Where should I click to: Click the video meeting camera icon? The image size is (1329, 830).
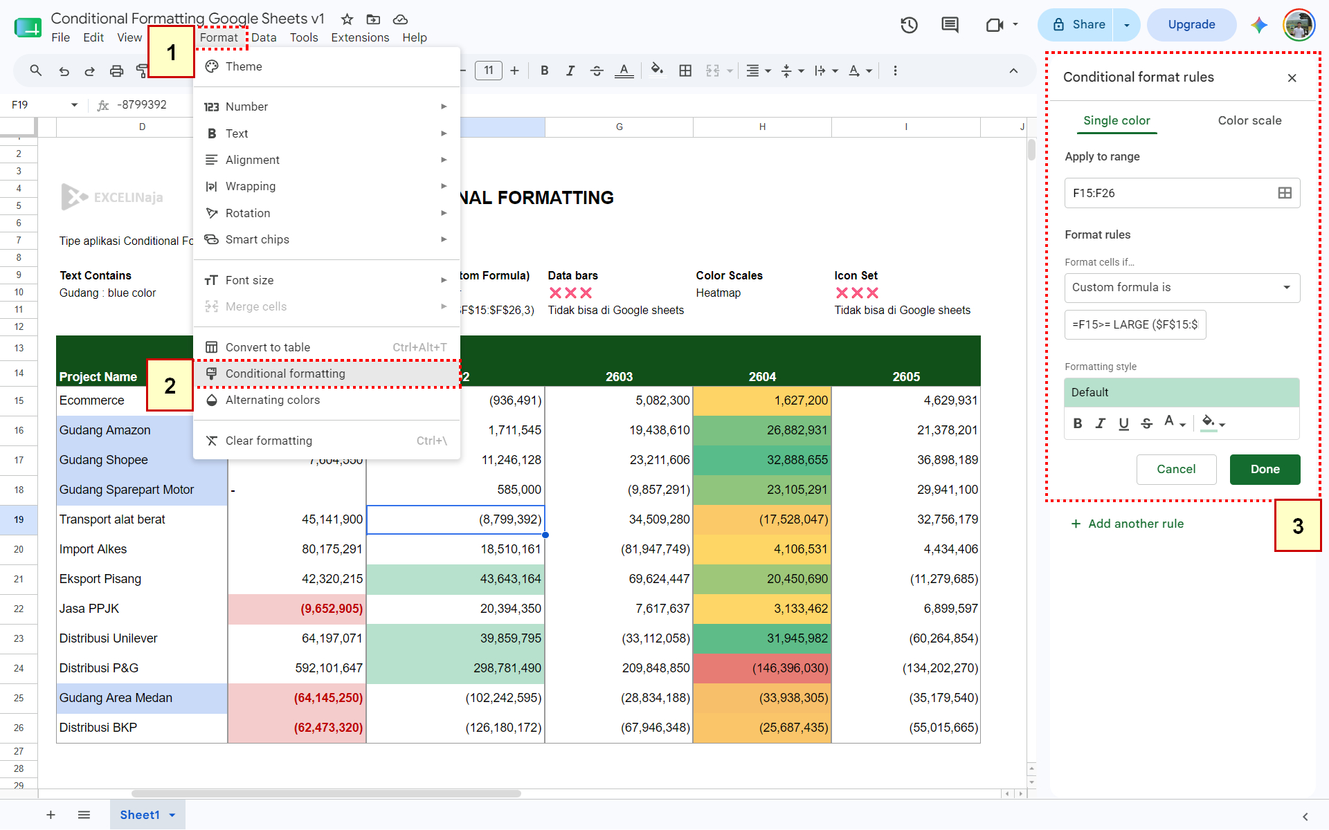[x=995, y=25]
